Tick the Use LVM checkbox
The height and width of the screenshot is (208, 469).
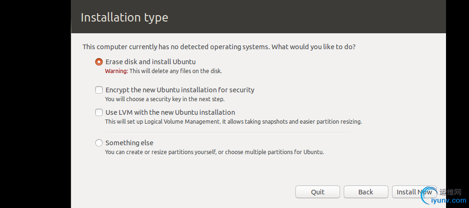coord(99,112)
